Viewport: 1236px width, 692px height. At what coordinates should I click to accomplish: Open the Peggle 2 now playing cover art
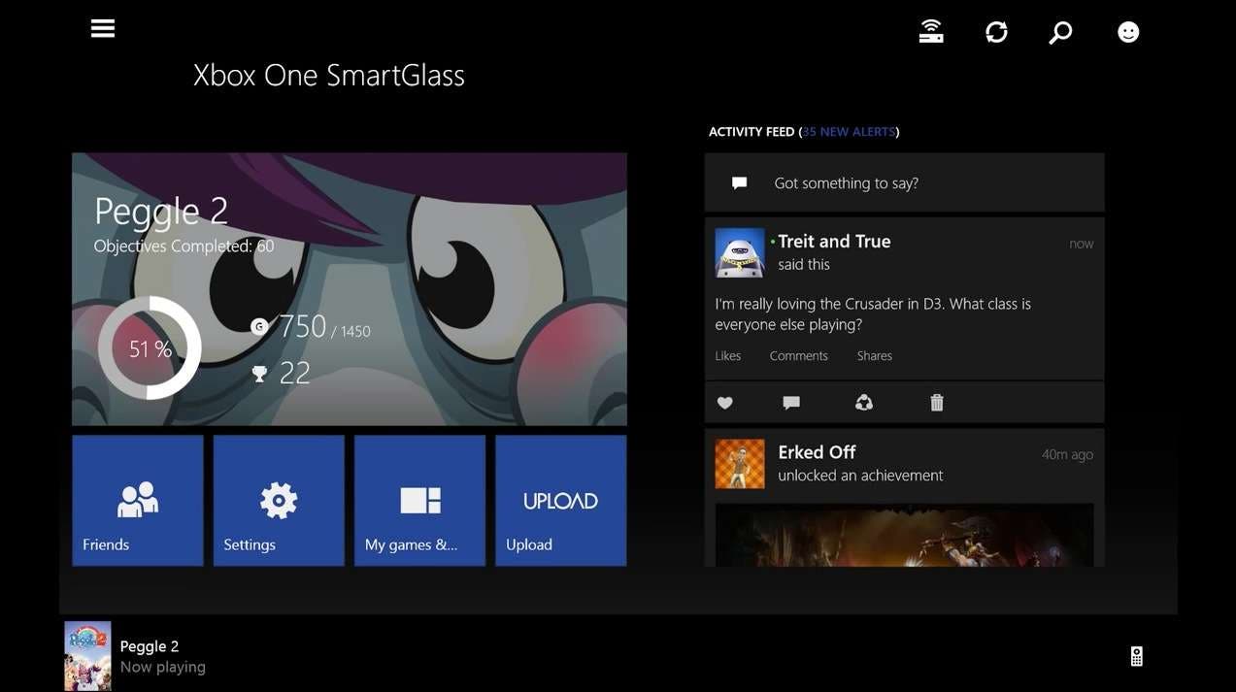[x=87, y=656]
